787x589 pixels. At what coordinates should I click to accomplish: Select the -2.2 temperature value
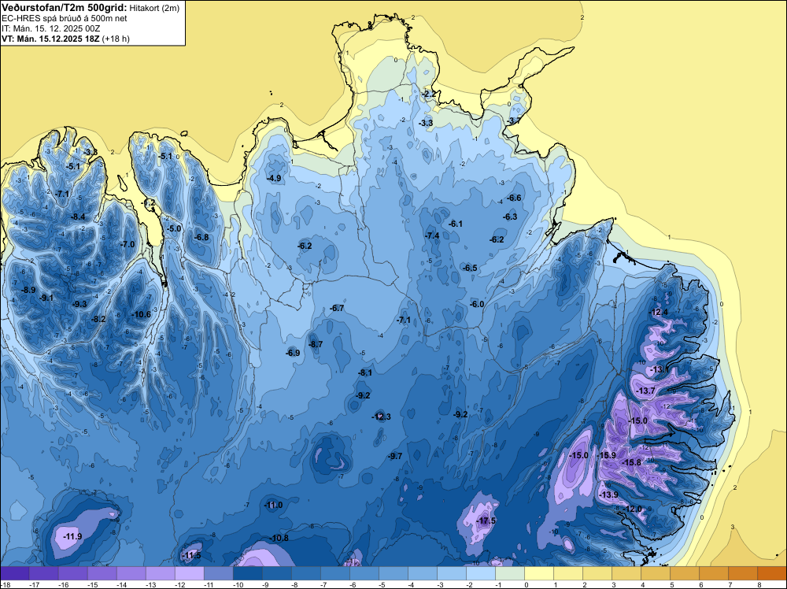point(429,94)
